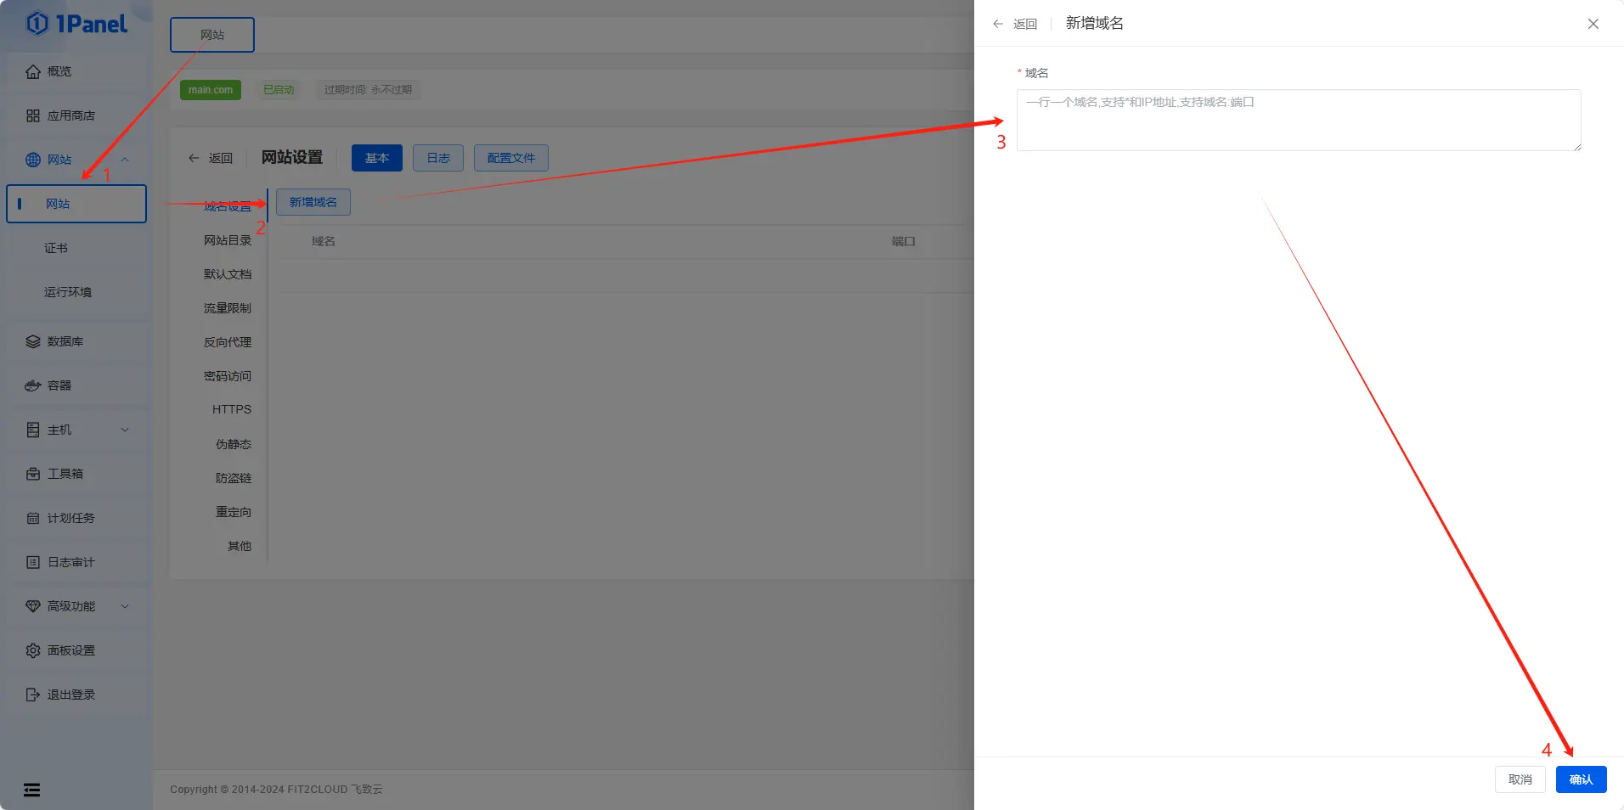Click the 新增域名 button

(x=313, y=202)
